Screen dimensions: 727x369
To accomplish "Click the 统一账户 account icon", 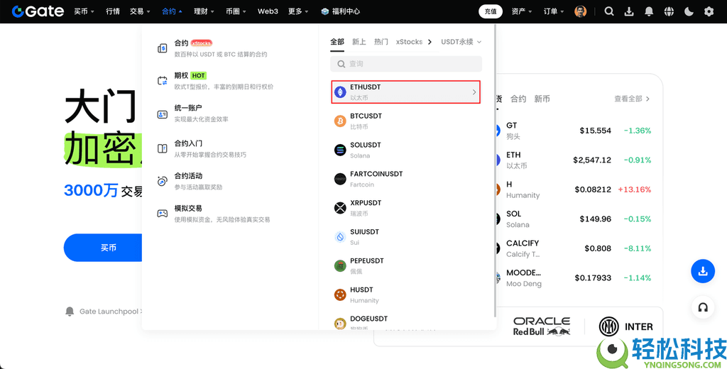I will point(163,114).
